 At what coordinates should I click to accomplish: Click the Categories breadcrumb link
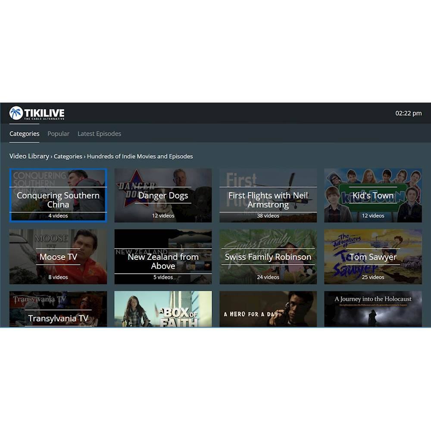68,156
